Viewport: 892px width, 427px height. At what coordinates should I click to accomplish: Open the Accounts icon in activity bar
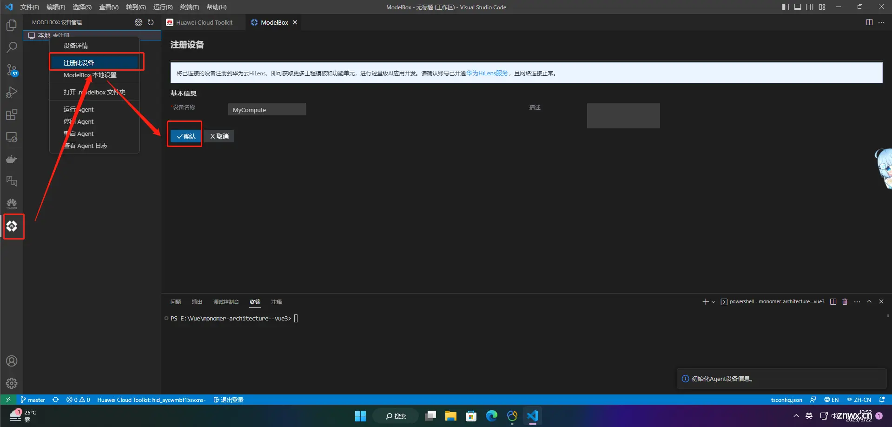(12, 361)
